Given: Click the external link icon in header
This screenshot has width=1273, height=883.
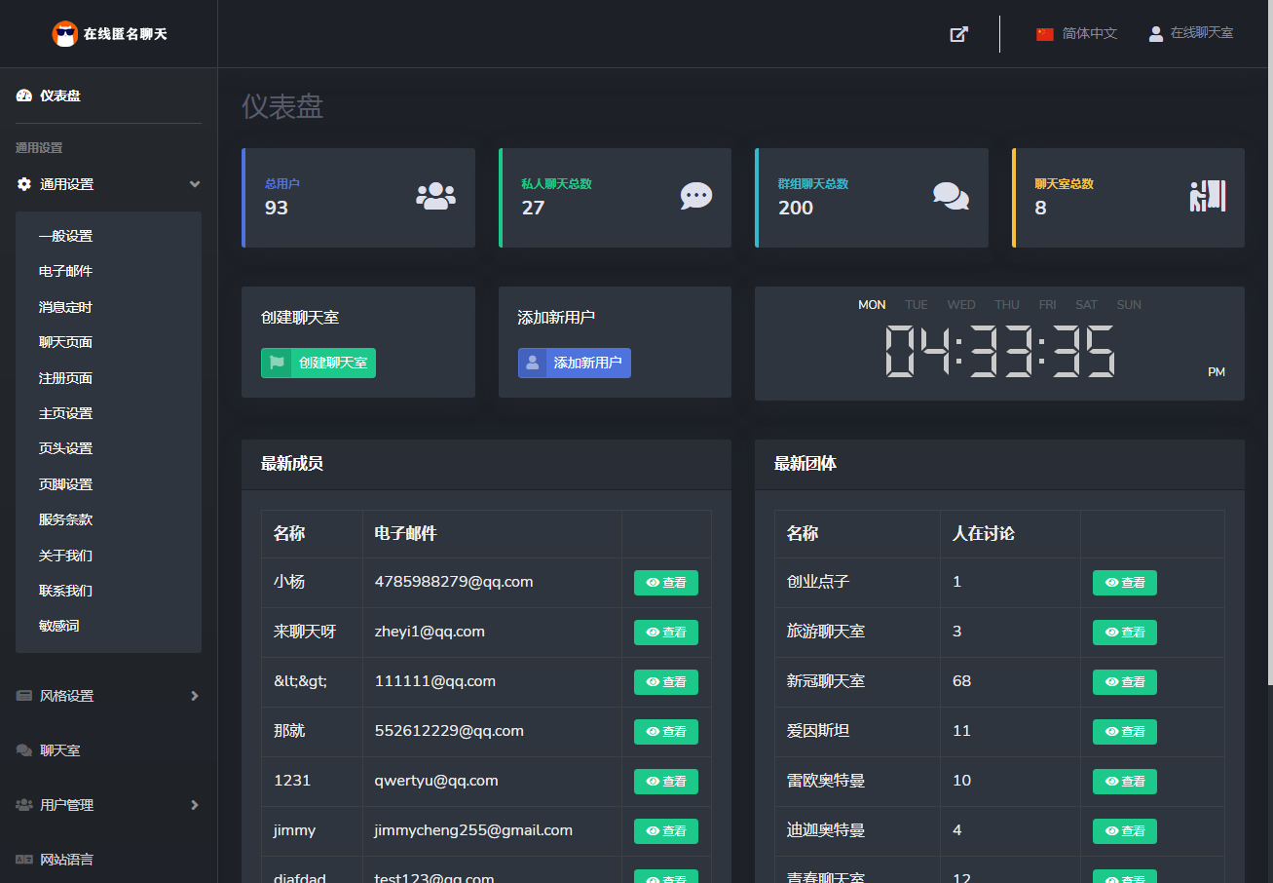Looking at the screenshot, I should 959,34.
